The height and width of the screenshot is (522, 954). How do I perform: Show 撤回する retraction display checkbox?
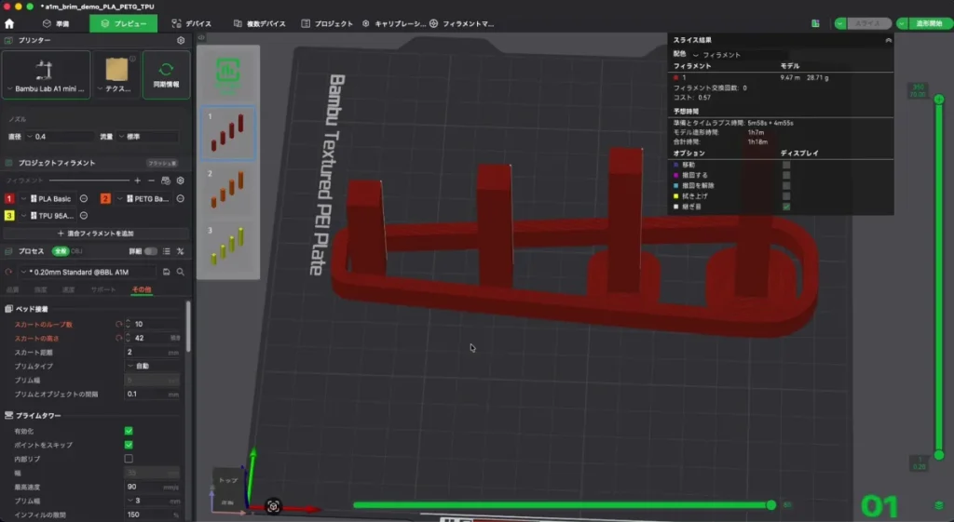pyautogui.click(x=786, y=175)
